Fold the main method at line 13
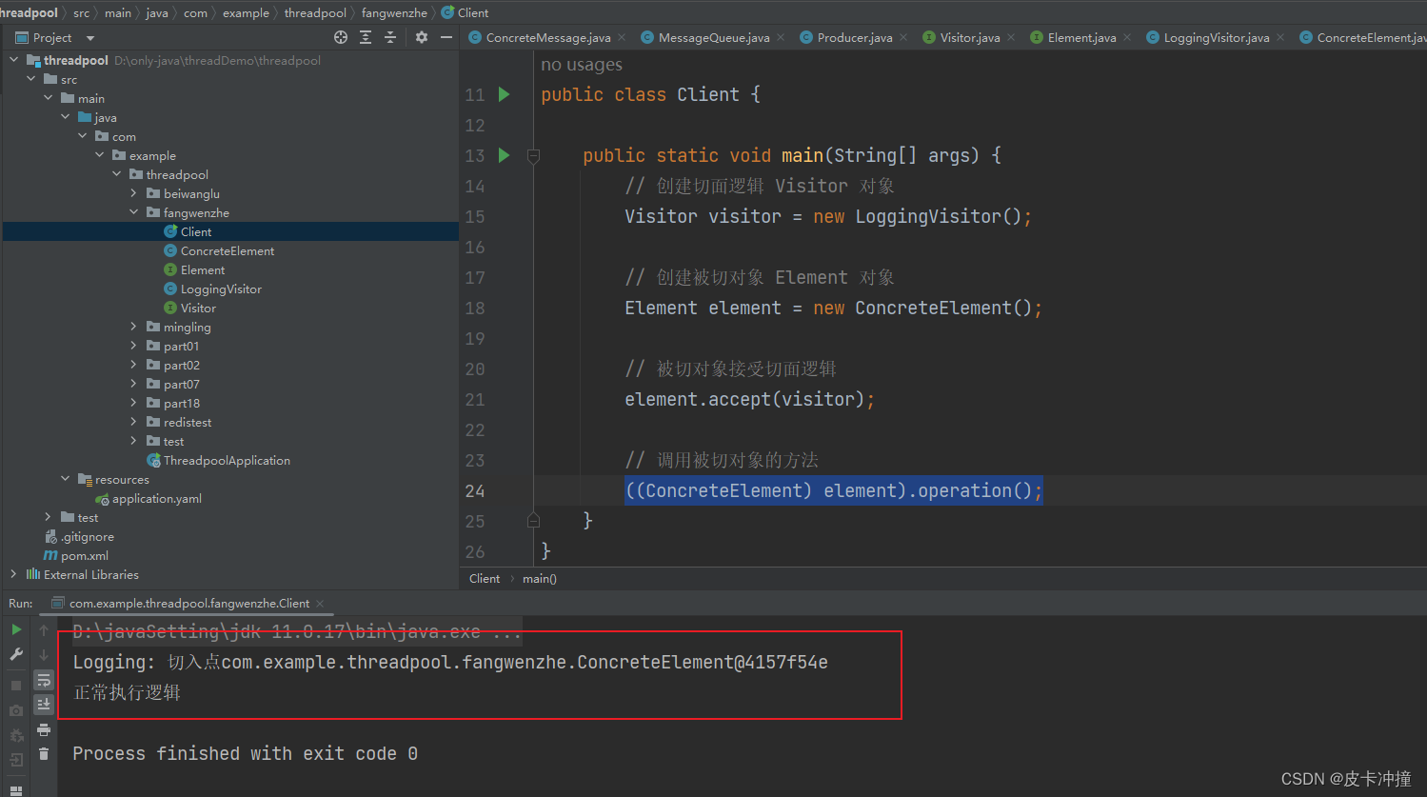The height and width of the screenshot is (797, 1427). point(534,155)
